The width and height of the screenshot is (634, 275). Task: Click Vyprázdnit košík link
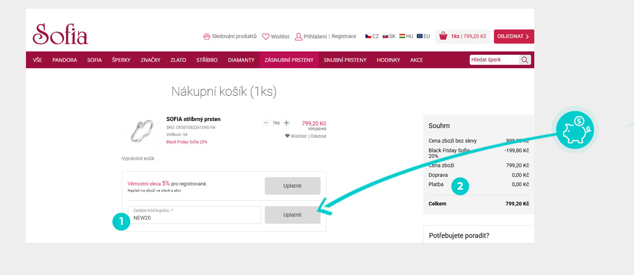[x=138, y=159]
